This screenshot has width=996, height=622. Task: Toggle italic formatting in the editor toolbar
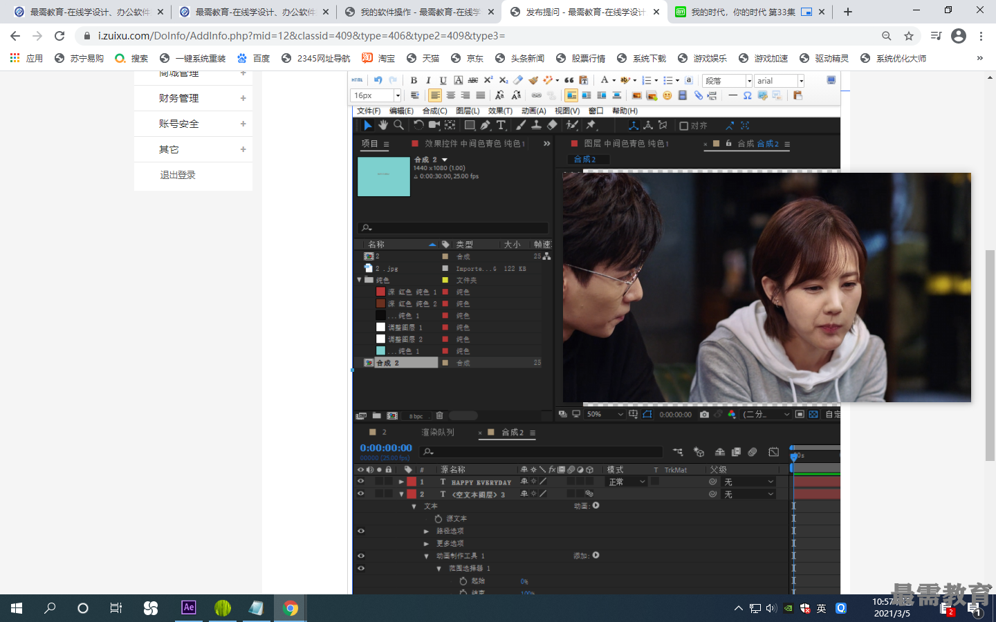coord(428,80)
